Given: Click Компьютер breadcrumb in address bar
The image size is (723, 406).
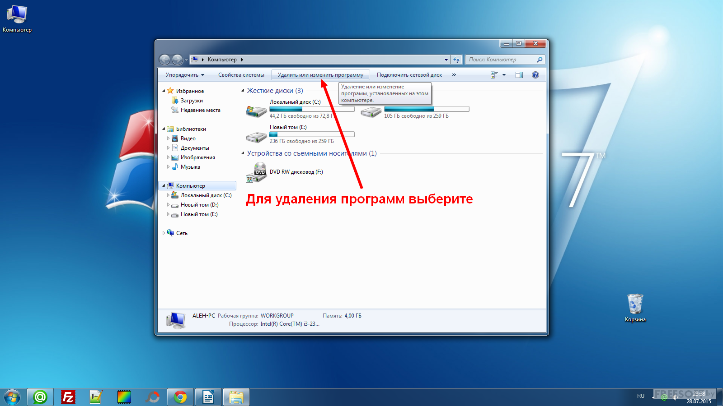Looking at the screenshot, I should [x=222, y=60].
